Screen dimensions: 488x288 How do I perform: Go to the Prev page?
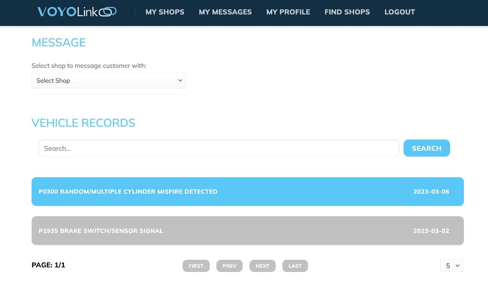point(229,266)
